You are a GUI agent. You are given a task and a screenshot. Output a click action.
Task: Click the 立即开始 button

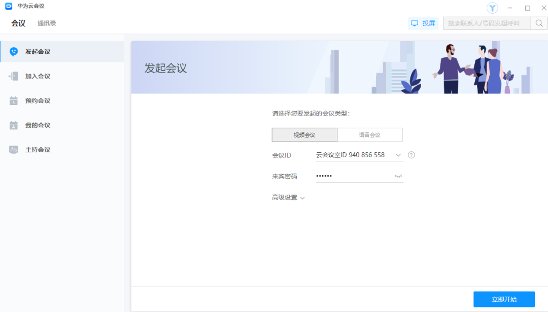pos(504,299)
